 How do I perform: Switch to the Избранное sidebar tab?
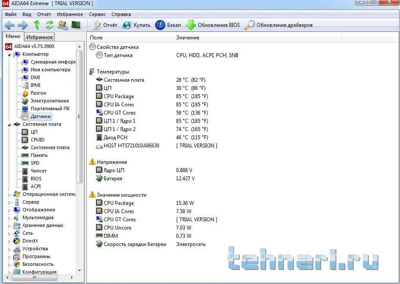click(40, 37)
